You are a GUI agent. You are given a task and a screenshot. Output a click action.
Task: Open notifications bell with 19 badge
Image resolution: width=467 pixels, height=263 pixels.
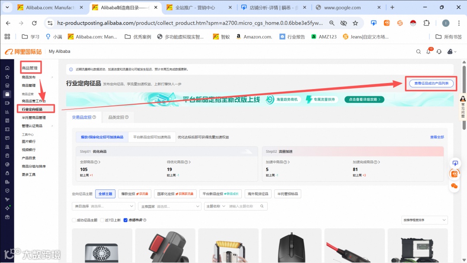(429, 51)
